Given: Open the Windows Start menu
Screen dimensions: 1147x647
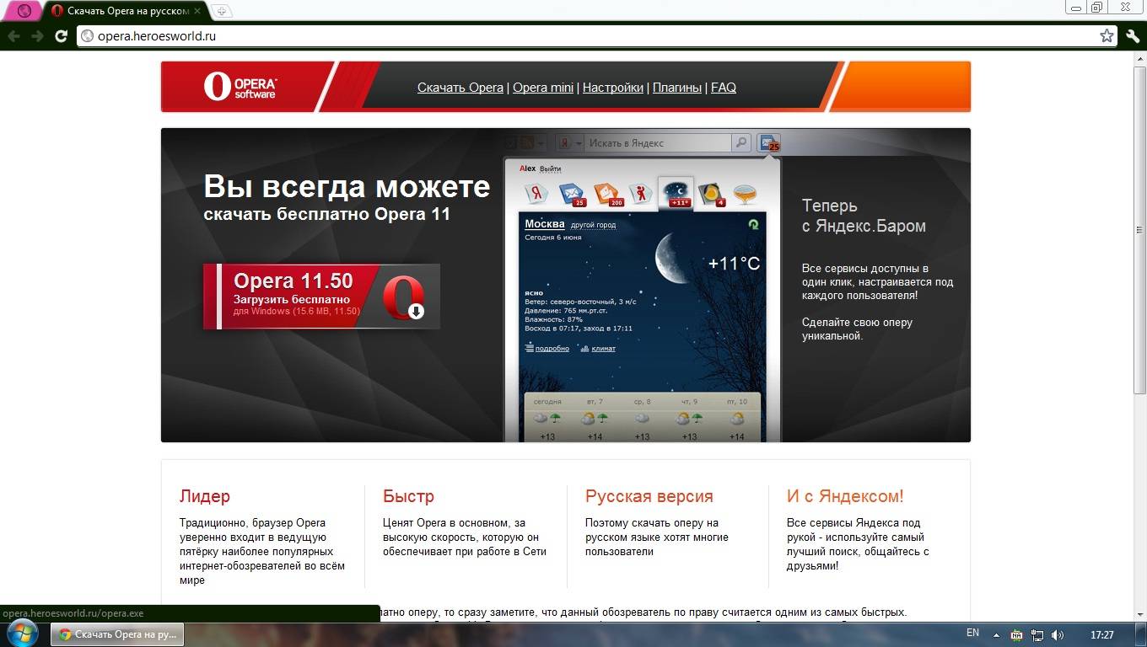Looking at the screenshot, I should [x=22, y=634].
